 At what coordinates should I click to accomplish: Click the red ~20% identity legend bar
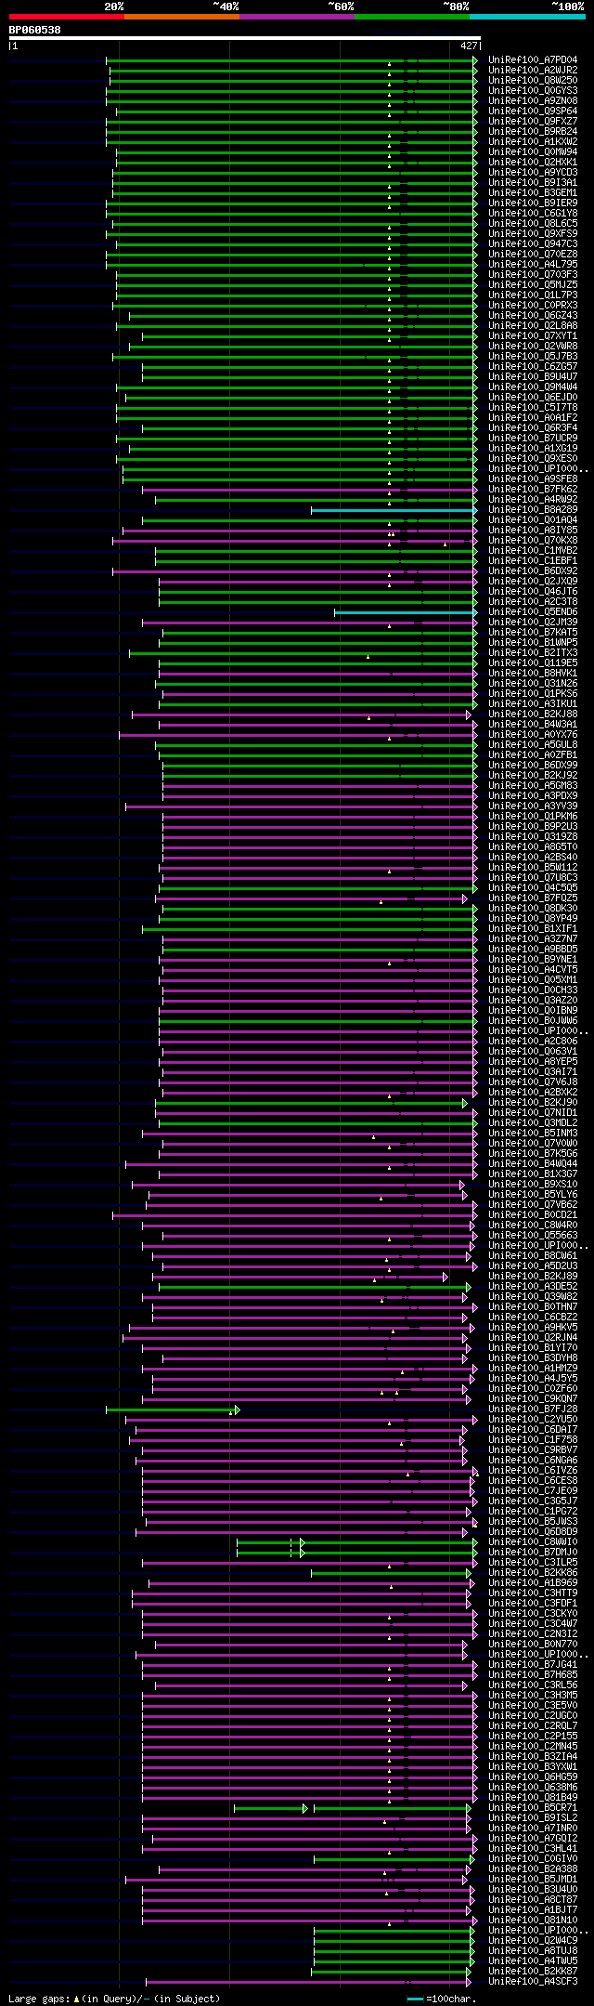point(67,17)
